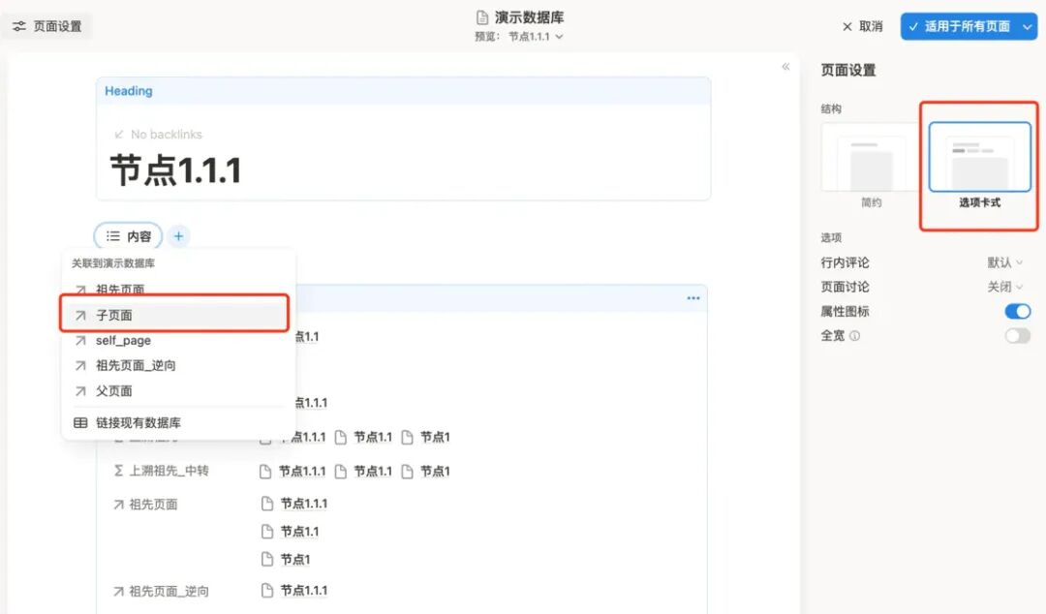Open 节点1.1.1 page in 上溯祖先_中转 row
Viewport: 1046px width, 614px height.
coord(292,472)
